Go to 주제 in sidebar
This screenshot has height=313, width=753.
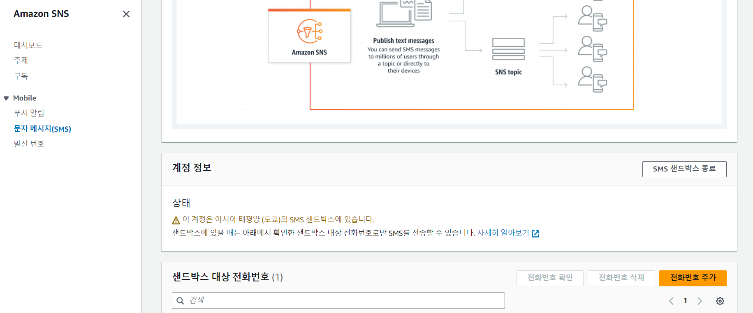point(21,60)
